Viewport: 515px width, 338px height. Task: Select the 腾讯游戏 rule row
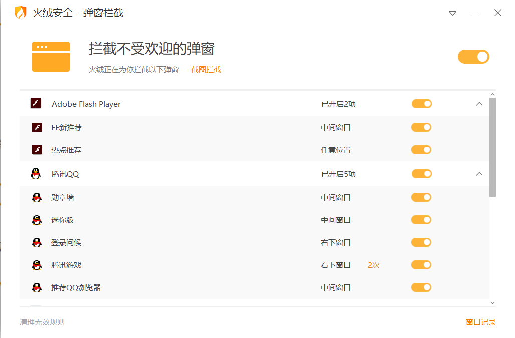point(200,265)
